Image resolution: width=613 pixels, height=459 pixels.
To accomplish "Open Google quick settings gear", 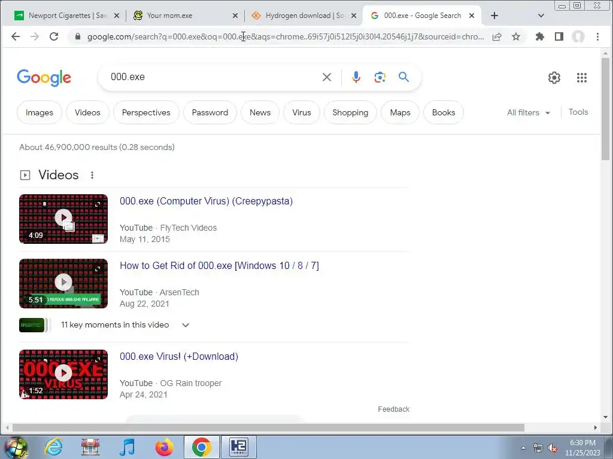I will (x=554, y=78).
